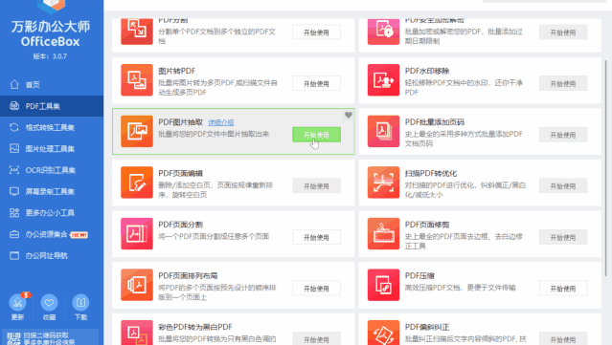Click 开始使用 for PDF压缩

click(563, 289)
